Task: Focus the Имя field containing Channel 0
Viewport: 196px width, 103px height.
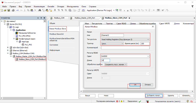Action: pyautogui.click(x=112, y=35)
